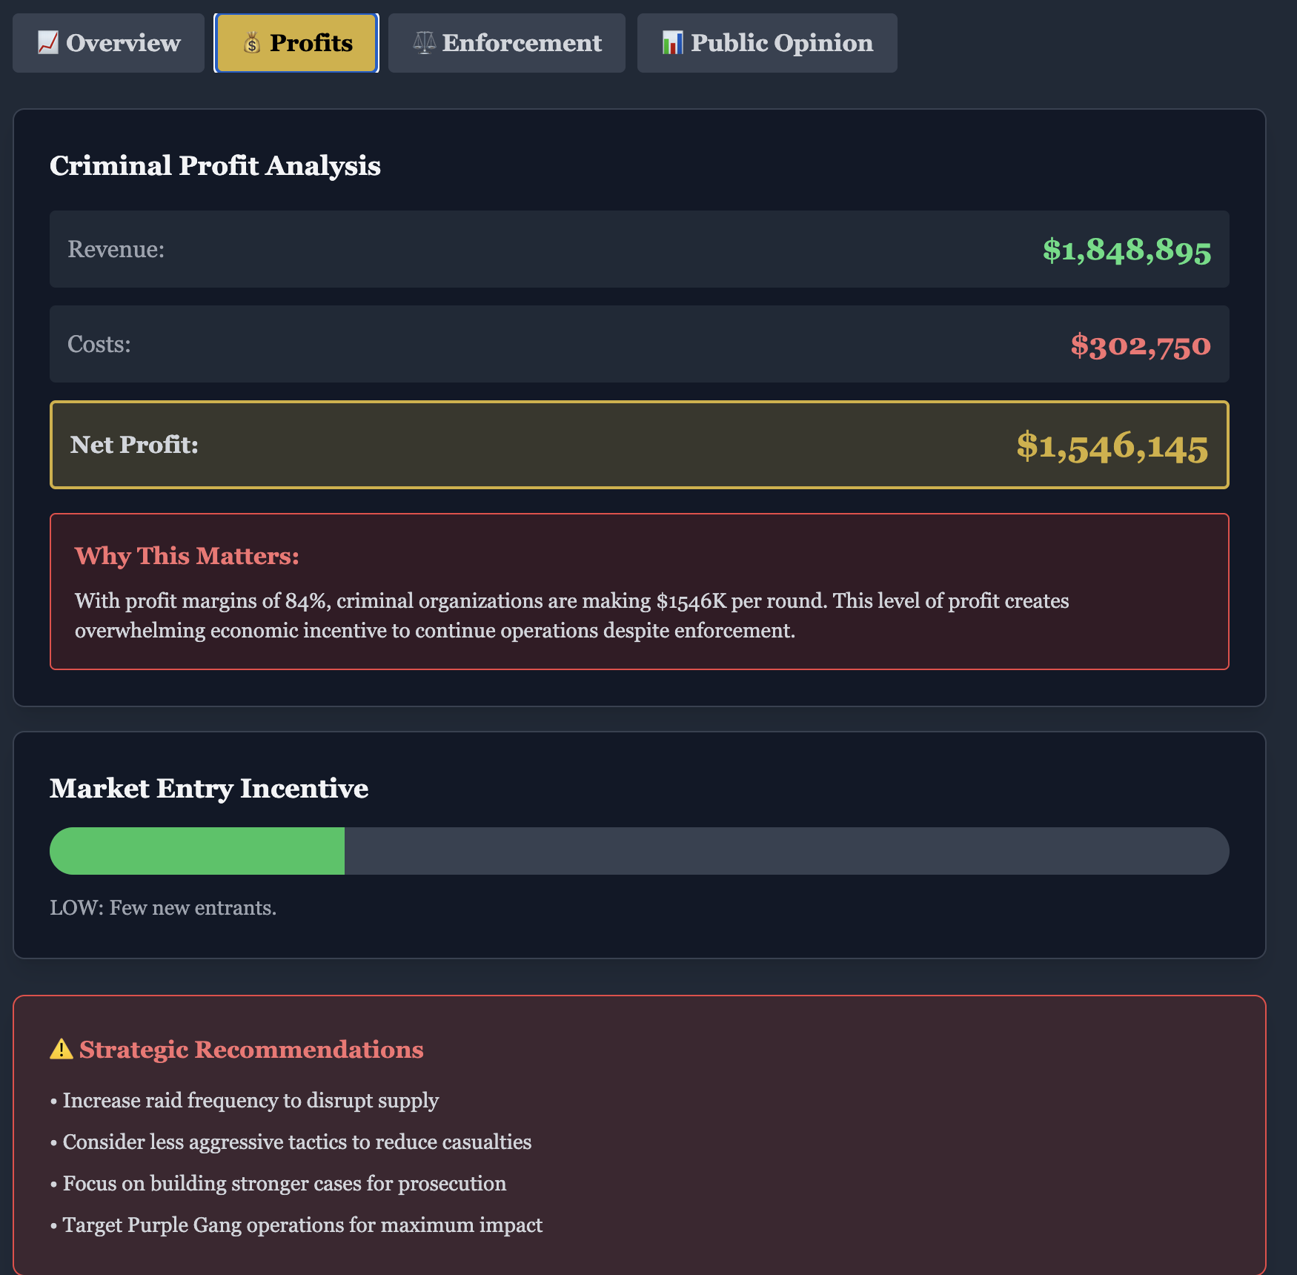Click the 'Why This Matters:' heading

[x=187, y=556]
